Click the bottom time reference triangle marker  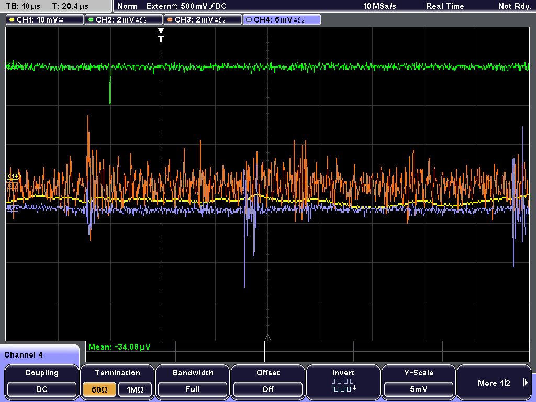pos(267,337)
